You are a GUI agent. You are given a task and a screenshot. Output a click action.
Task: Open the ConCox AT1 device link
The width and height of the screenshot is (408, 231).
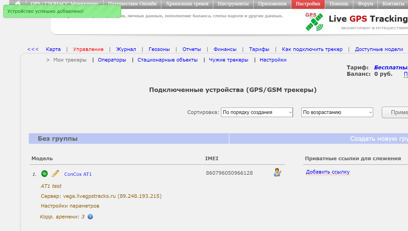[x=78, y=174]
